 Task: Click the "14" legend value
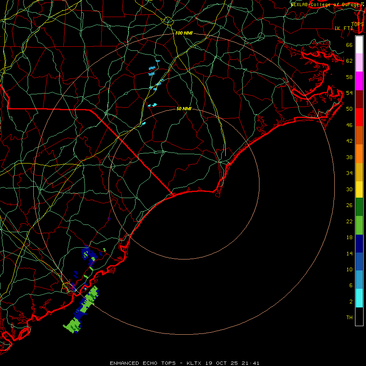[349, 253]
